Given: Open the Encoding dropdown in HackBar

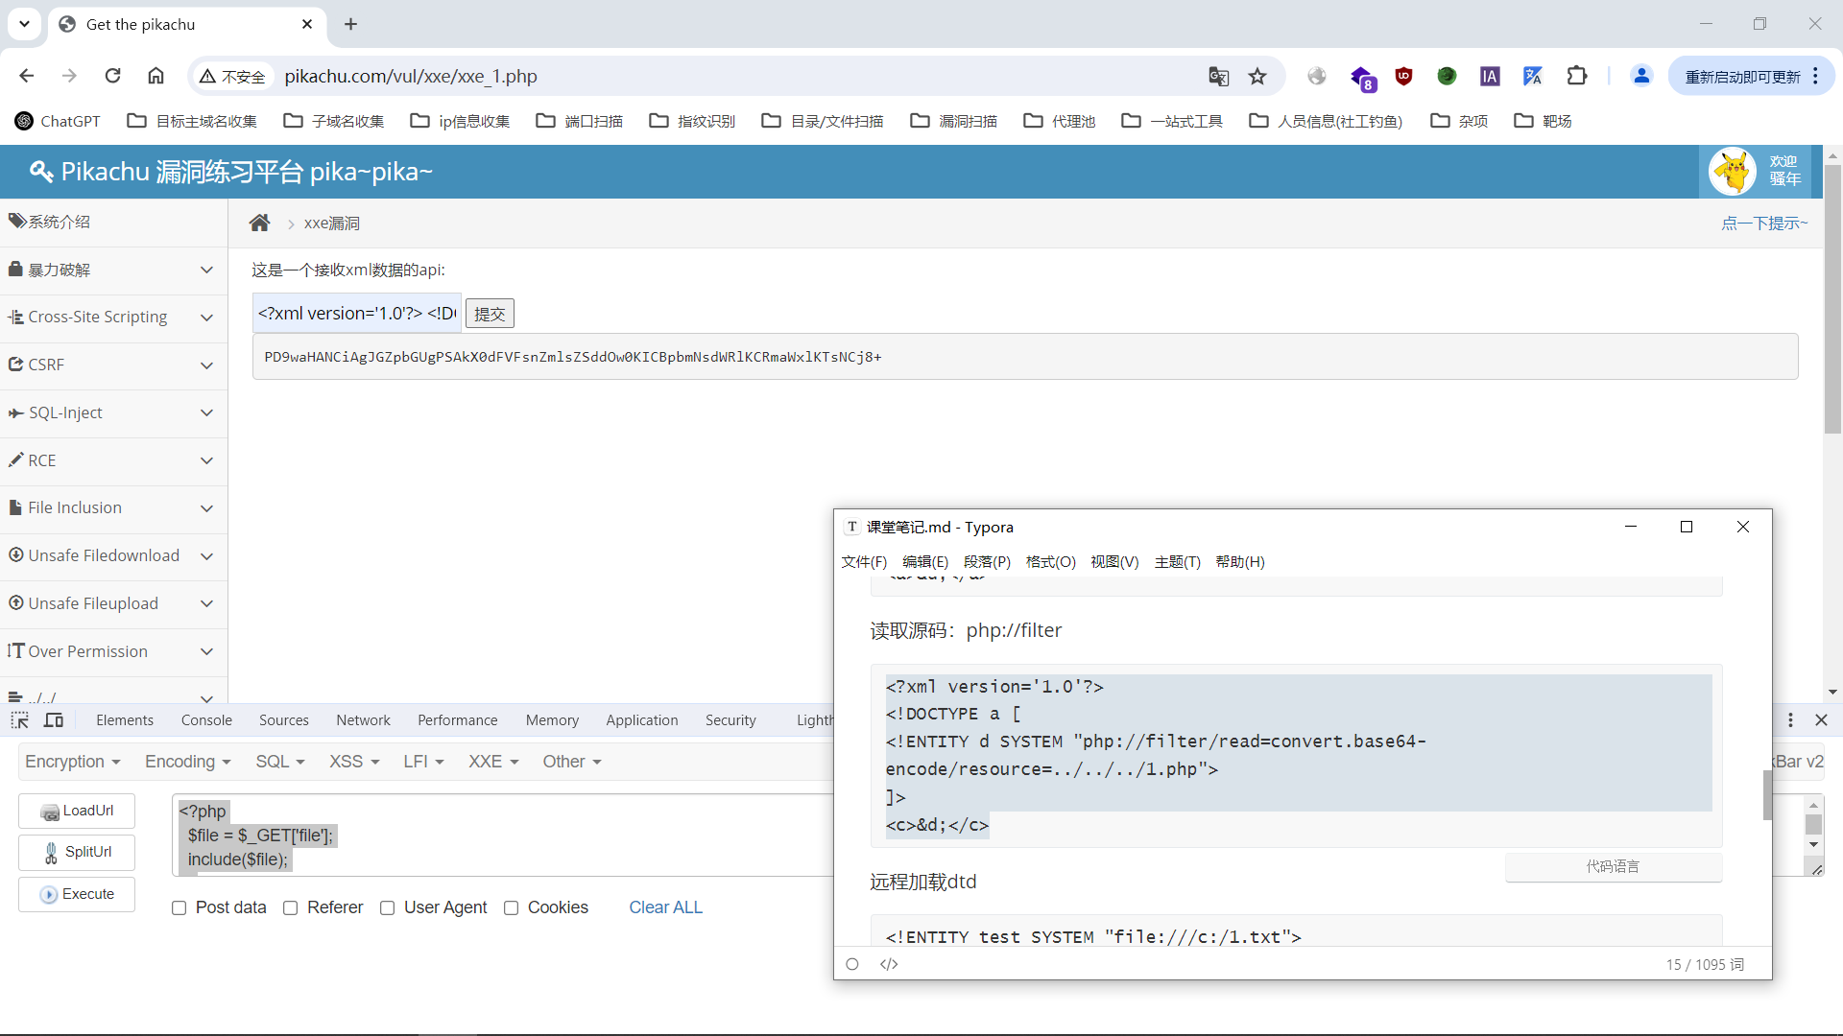Looking at the screenshot, I should tap(187, 762).
